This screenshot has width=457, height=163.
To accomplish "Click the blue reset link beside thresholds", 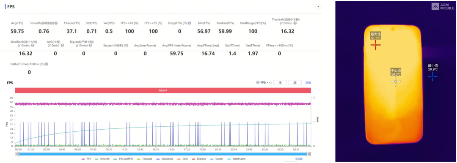I will pyautogui.click(x=308, y=83).
